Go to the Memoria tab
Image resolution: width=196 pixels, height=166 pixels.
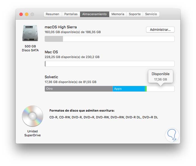click(118, 14)
